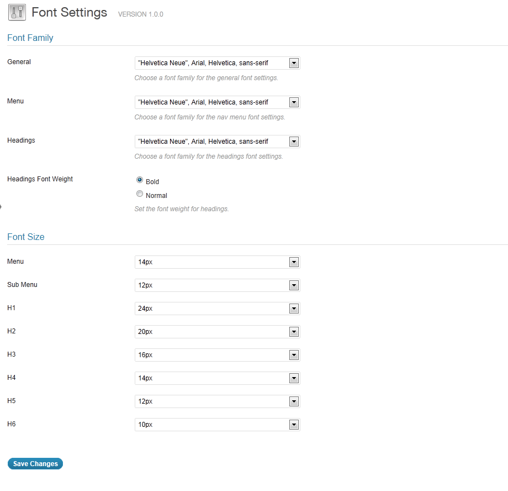Click the Headings Font Weight label

pos(40,179)
